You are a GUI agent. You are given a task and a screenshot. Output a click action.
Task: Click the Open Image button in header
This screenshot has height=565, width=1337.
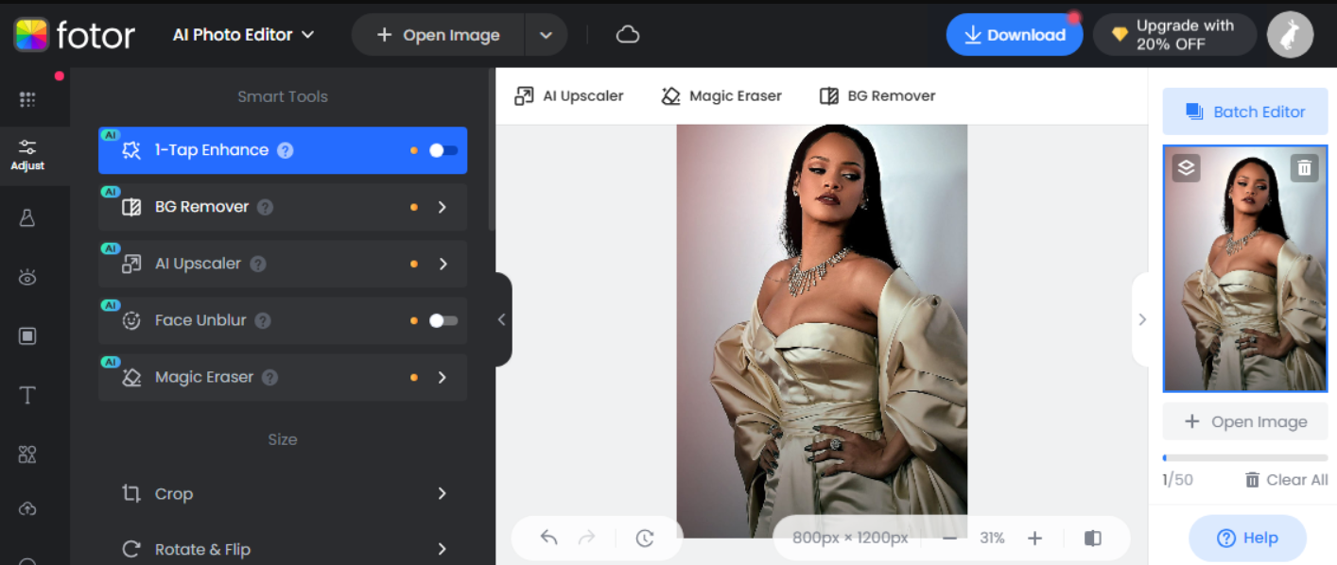[x=438, y=35]
